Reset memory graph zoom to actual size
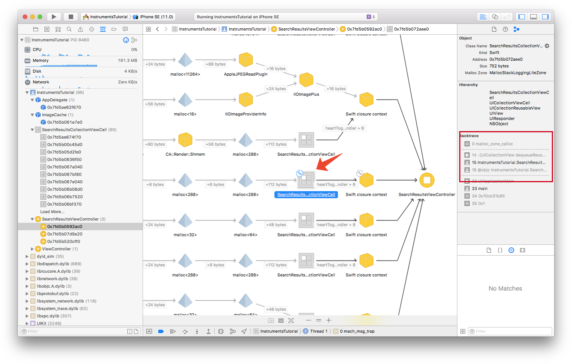Screen dimensions: 572x364 318,320
